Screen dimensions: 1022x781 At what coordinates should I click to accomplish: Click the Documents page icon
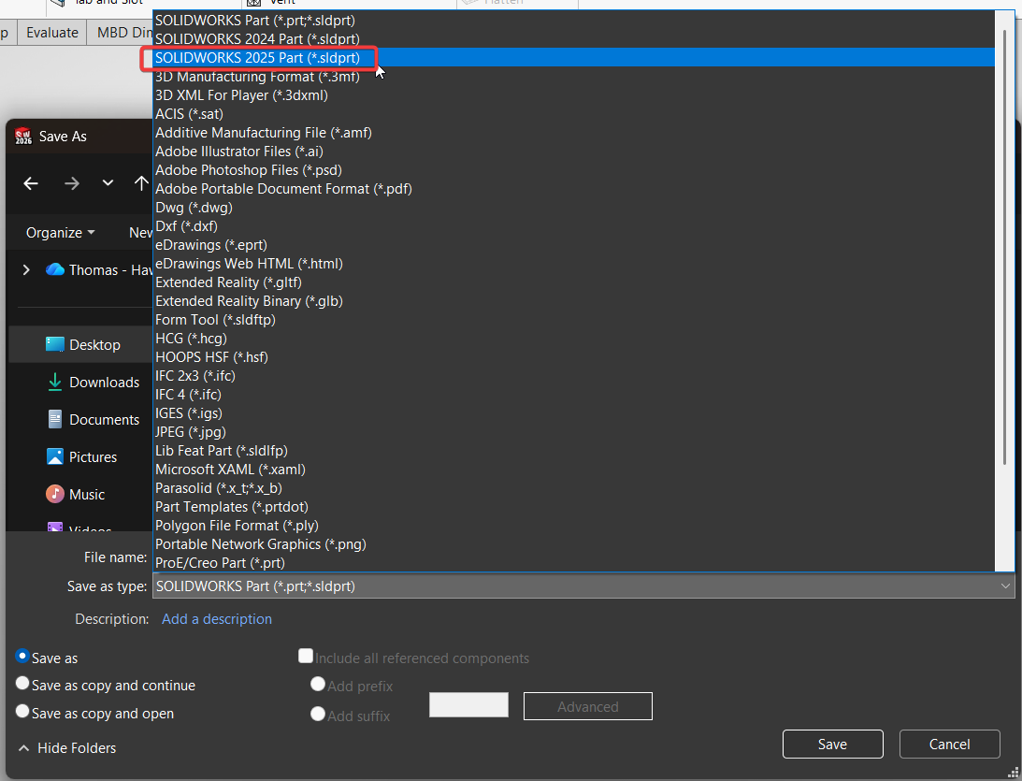(x=55, y=419)
